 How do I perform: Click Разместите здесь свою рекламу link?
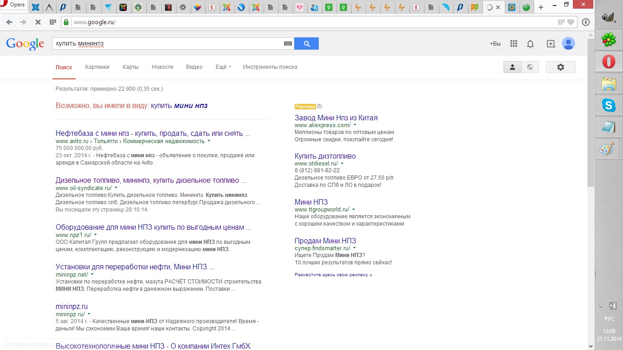point(333,275)
